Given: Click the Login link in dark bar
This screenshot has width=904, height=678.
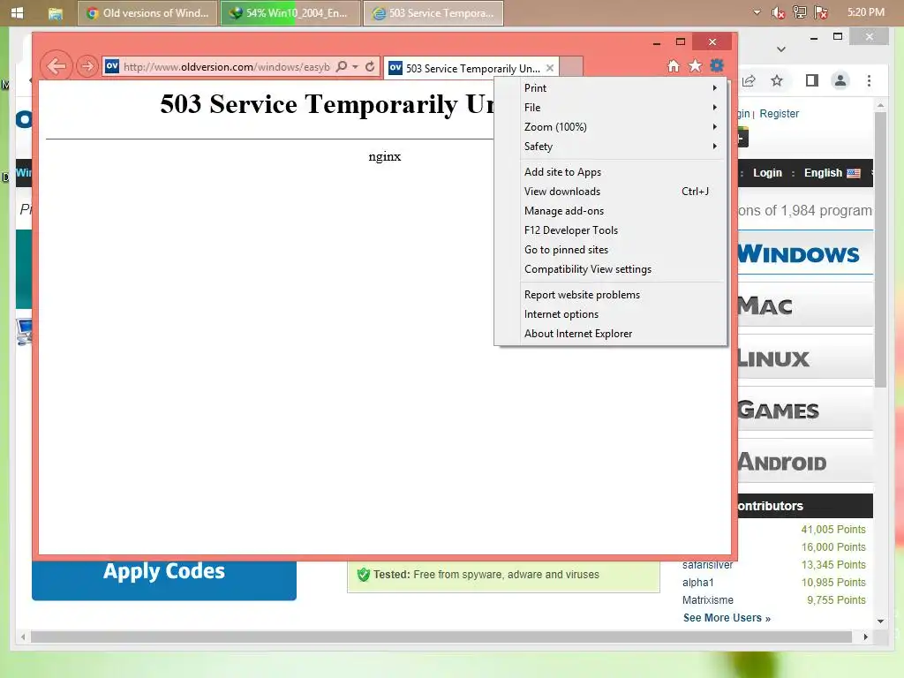Looking at the screenshot, I should pos(767,173).
